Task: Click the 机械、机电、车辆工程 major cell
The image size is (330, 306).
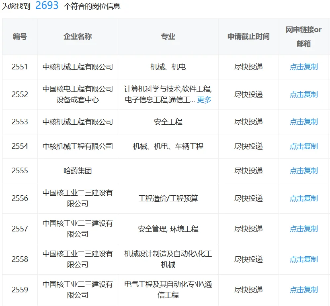Action: [x=168, y=146]
